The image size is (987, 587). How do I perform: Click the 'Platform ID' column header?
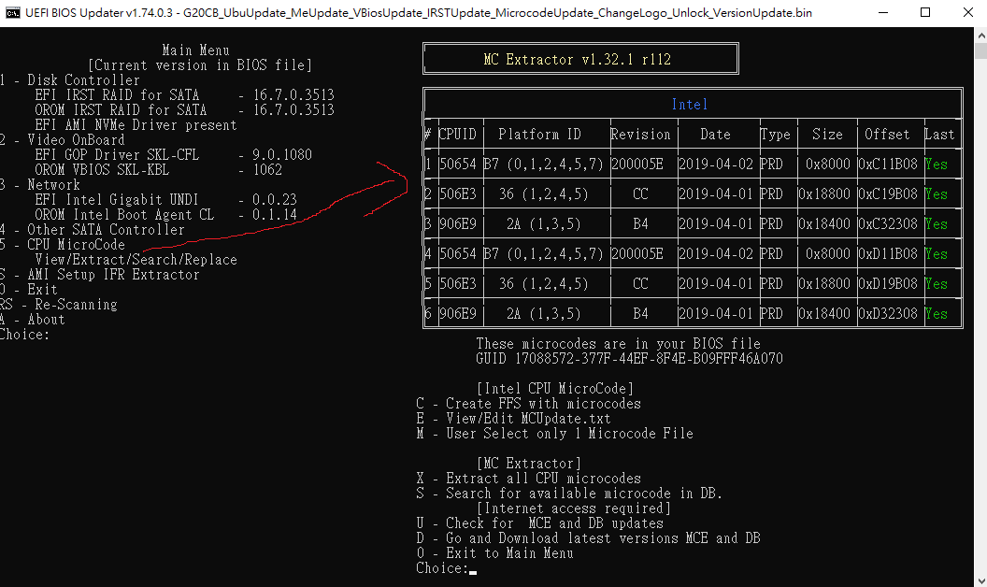tap(539, 135)
